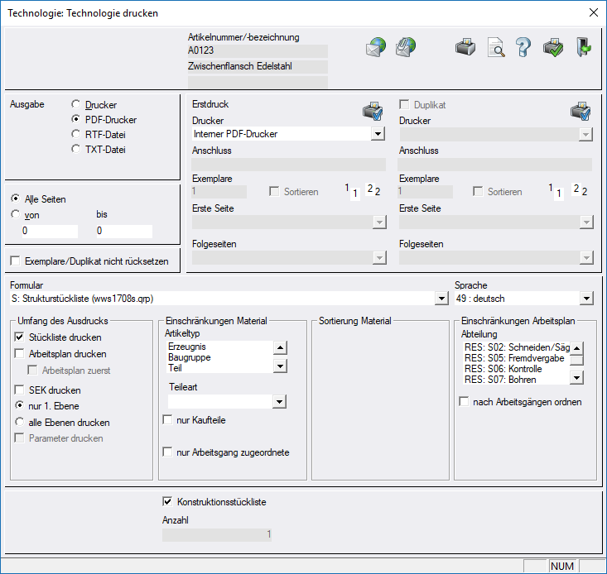Click the exit door icon
This screenshot has height=574, width=607.
point(583,48)
